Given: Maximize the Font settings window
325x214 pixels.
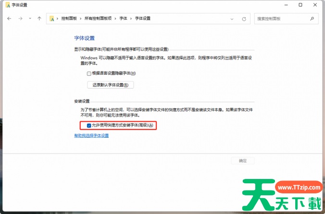Looking at the screenshot, I should point(300,5).
